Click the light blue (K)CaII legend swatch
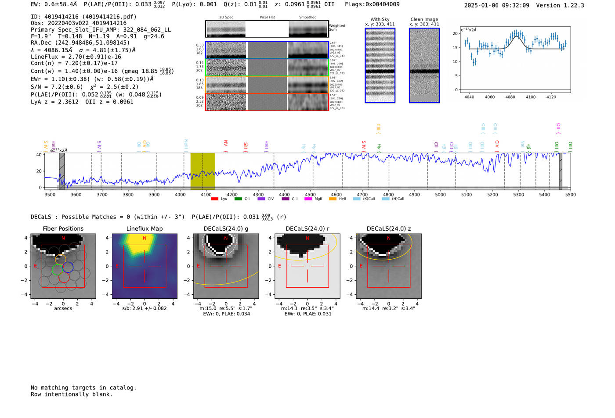This screenshot has width=615, height=418. (x=357, y=199)
